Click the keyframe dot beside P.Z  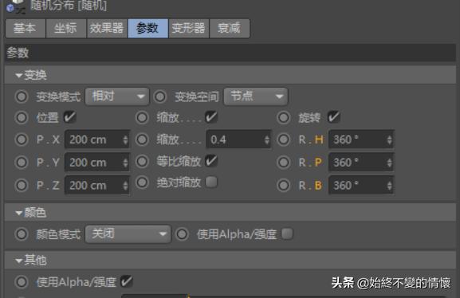22,186
